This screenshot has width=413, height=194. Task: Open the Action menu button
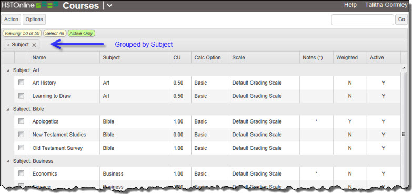point(11,19)
